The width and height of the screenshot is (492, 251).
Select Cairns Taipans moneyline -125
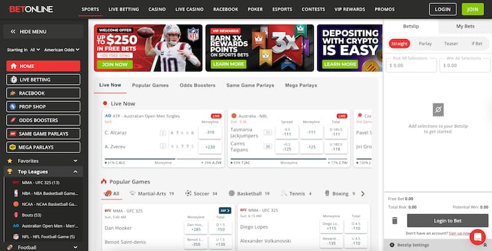pyautogui.click(x=311, y=147)
